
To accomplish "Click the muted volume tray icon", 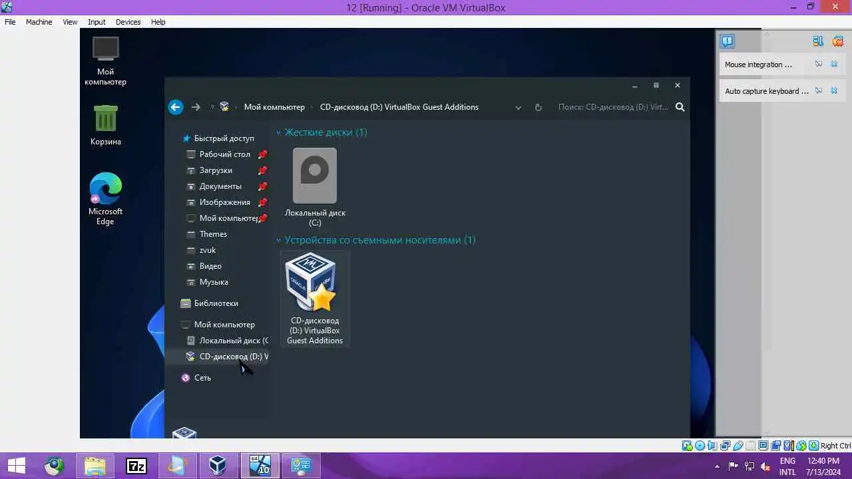I will [765, 466].
